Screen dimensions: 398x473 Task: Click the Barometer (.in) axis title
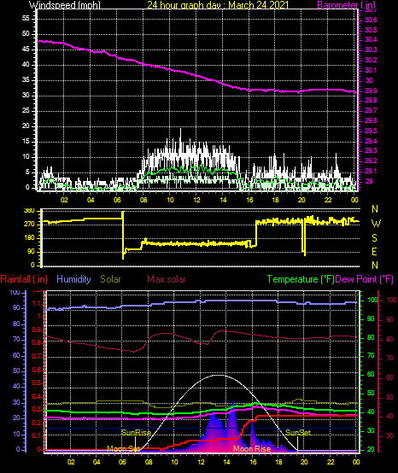347,5
